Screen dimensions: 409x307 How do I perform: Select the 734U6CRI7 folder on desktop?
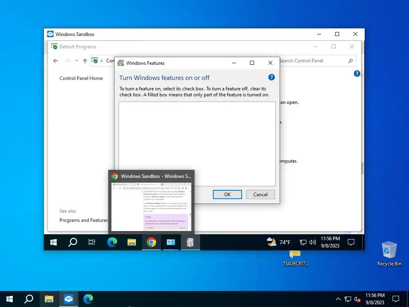(x=296, y=259)
